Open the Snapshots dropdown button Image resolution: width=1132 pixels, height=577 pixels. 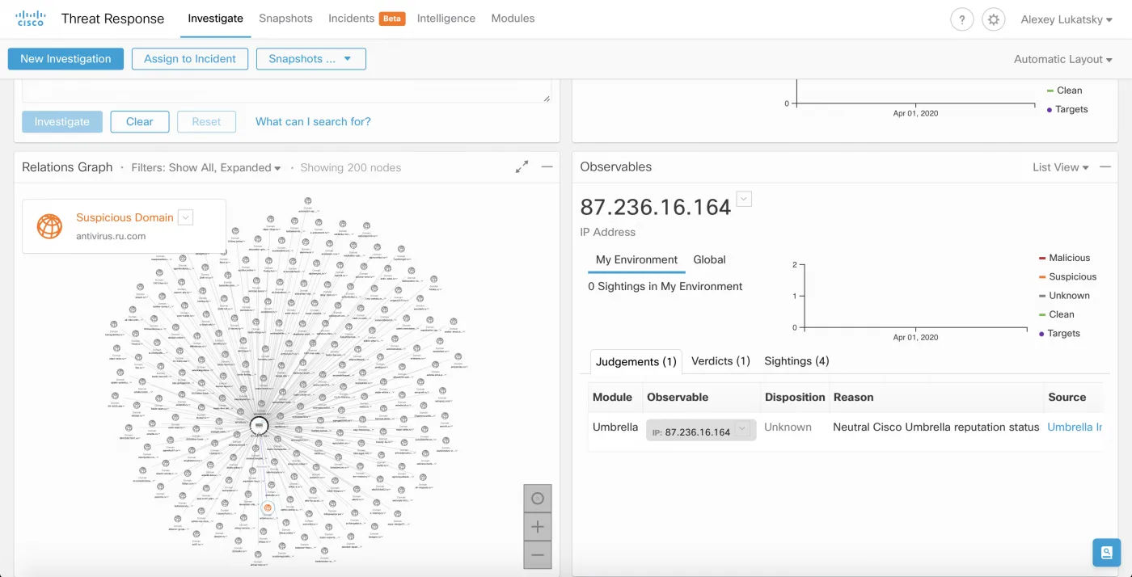(x=311, y=59)
